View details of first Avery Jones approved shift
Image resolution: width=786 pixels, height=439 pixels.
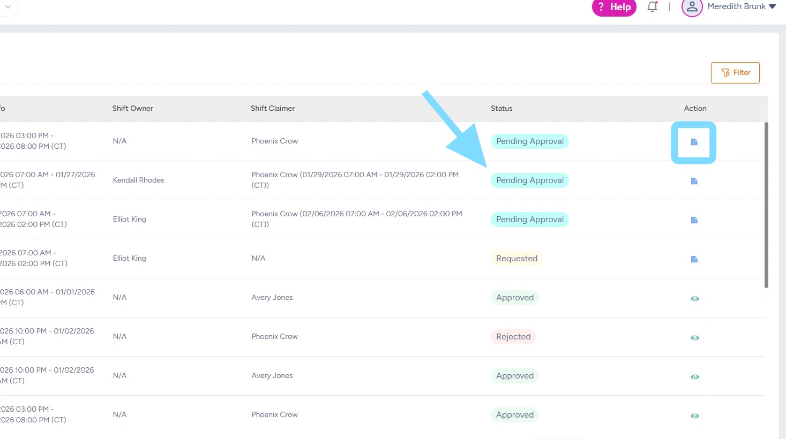coord(694,298)
